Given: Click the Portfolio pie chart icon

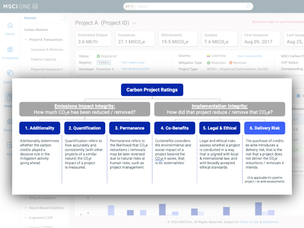Looking at the screenshot, I should pyautogui.click(x=10, y=73).
